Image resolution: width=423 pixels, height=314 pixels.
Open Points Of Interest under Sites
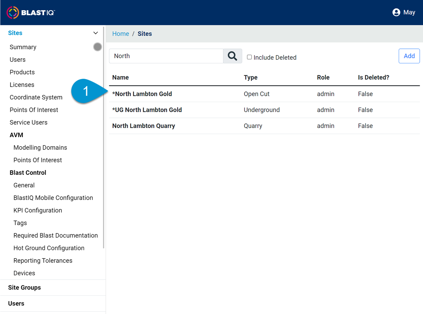click(x=34, y=110)
